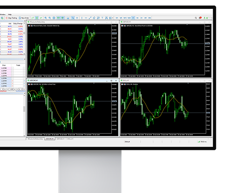The height and width of the screenshot is (193, 237).
Task: Click the New Order button
Action: [x=24, y=18]
